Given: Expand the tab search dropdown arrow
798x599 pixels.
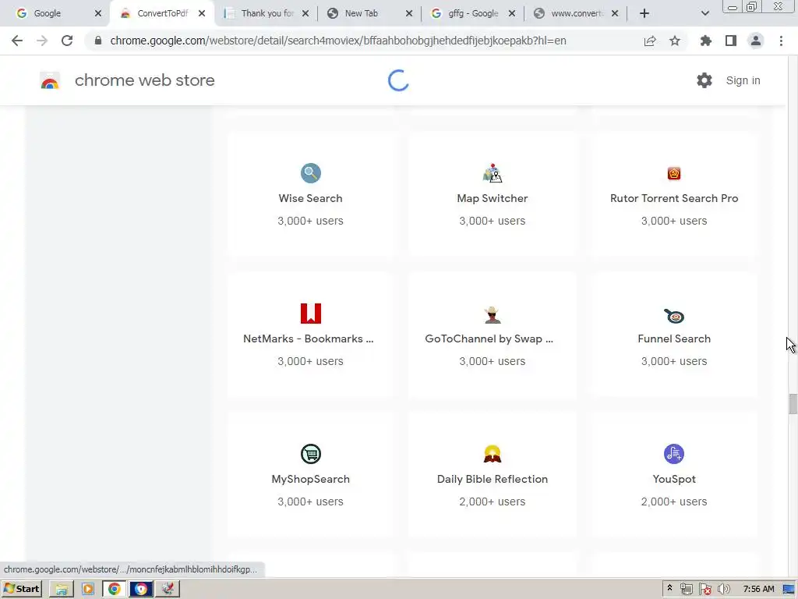Looking at the screenshot, I should coord(704,13).
